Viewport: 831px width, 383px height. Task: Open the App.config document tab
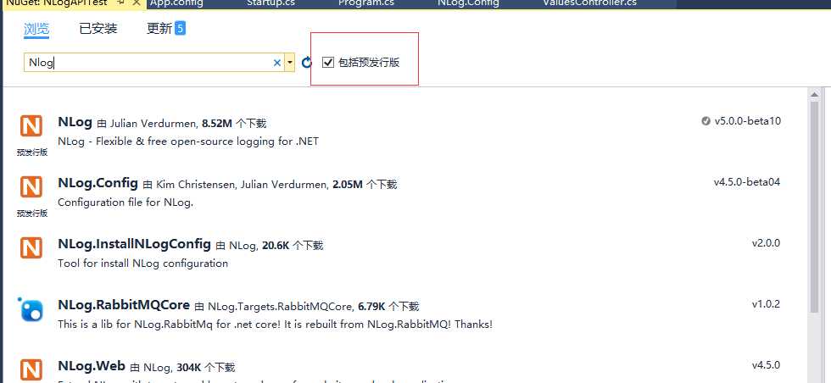tap(176, 3)
